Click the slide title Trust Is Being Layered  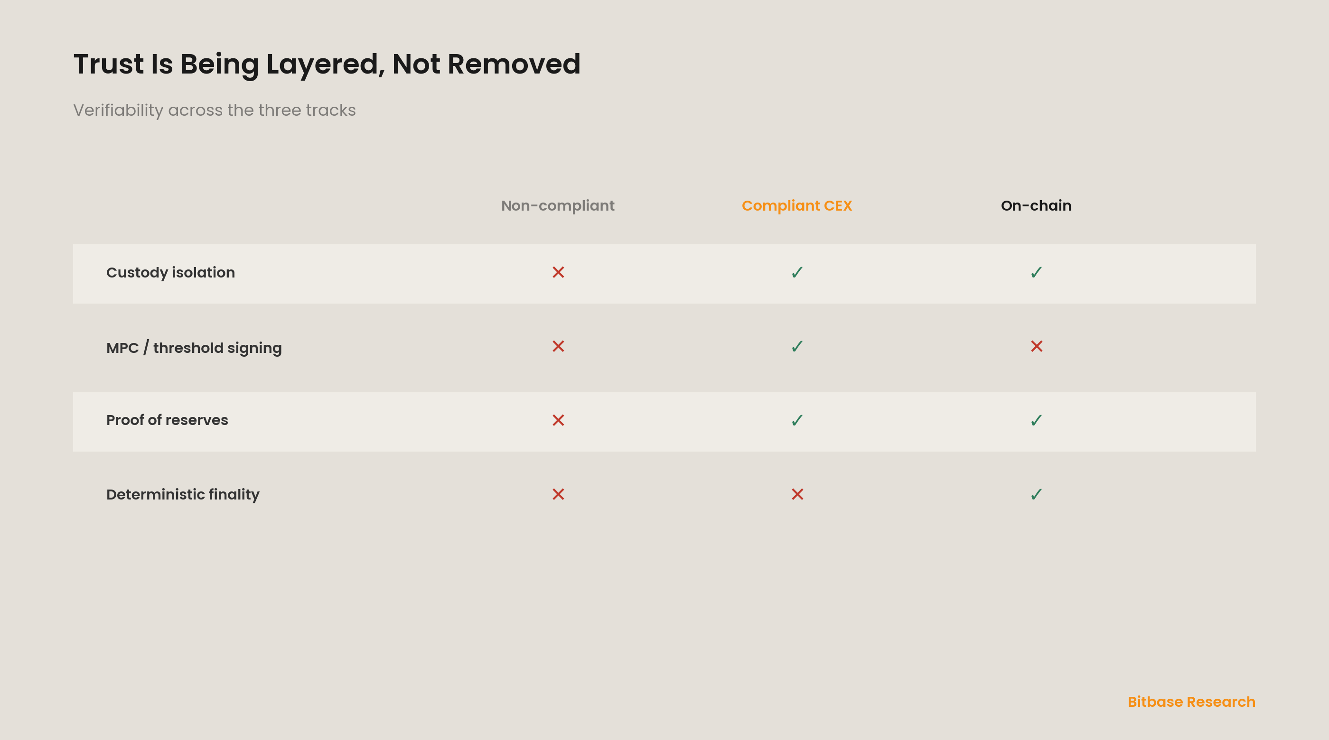(327, 65)
